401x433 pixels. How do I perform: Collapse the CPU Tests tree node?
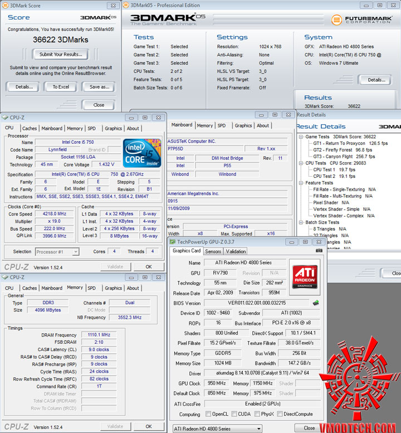coord(301,163)
